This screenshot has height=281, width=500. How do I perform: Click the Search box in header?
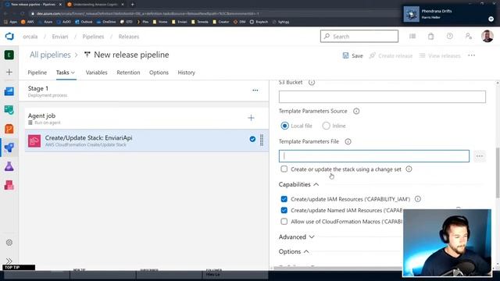[x=359, y=37]
